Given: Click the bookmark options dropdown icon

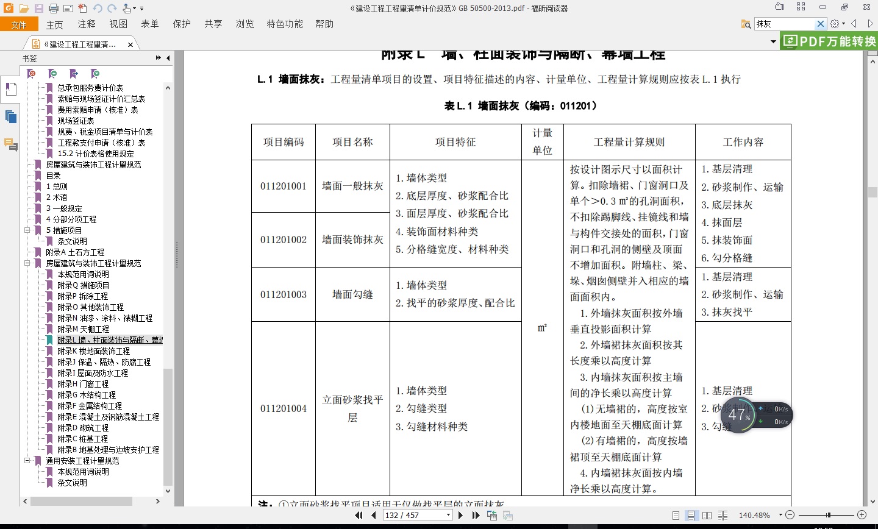Looking at the screenshot, I should [x=95, y=74].
